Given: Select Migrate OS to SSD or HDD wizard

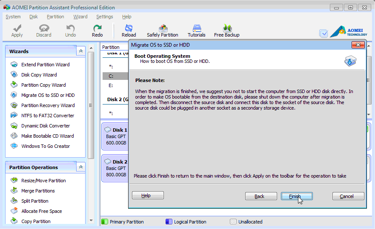Looking at the screenshot, I should point(48,95).
